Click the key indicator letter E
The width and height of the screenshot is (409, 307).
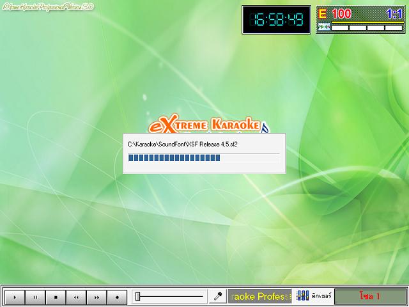click(x=322, y=13)
